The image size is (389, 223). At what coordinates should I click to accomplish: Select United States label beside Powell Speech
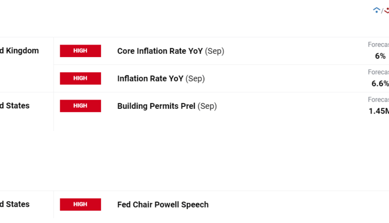(x=15, y=204)
